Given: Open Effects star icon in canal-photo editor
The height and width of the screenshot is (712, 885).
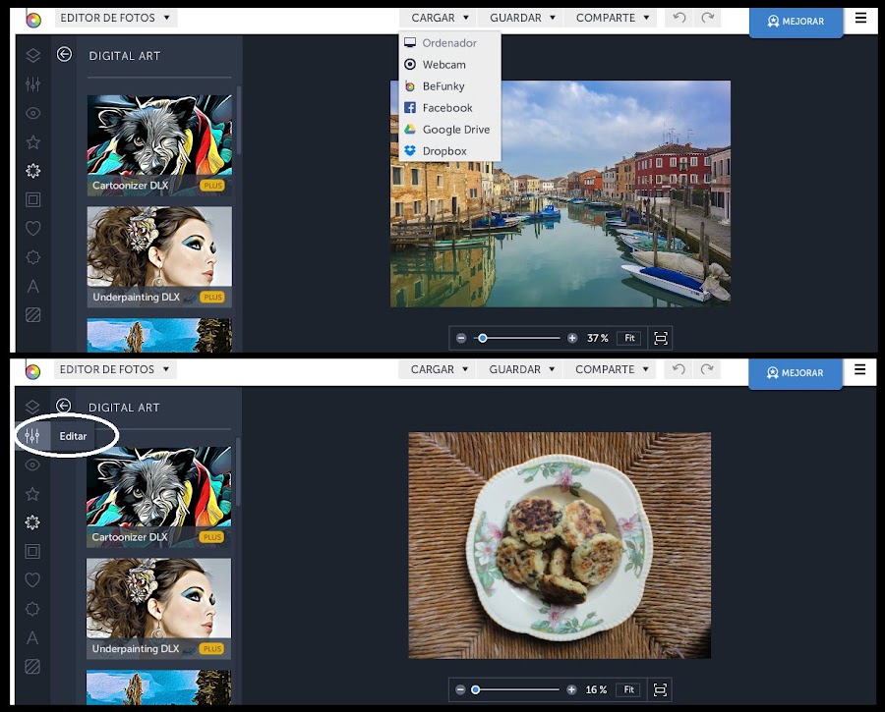Looking at the screenshot, I should (x=32, y=142).
